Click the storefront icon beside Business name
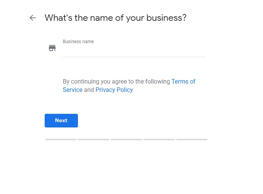This screenshot has height=194, width=263. pos(52,48)
